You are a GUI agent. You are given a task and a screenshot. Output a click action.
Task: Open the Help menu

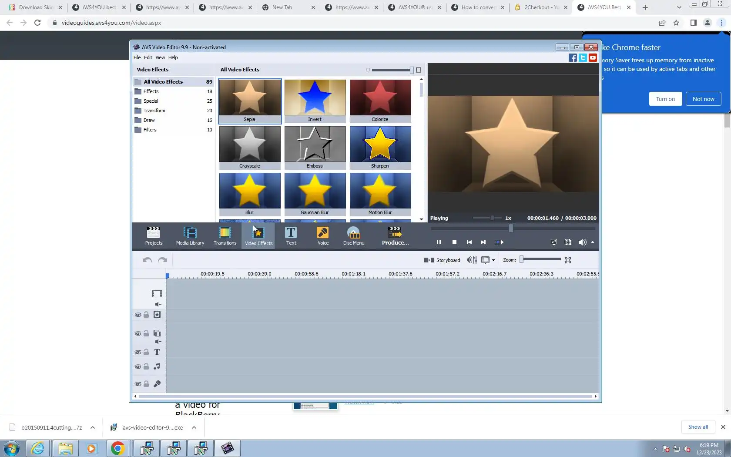tap(173, 57)
